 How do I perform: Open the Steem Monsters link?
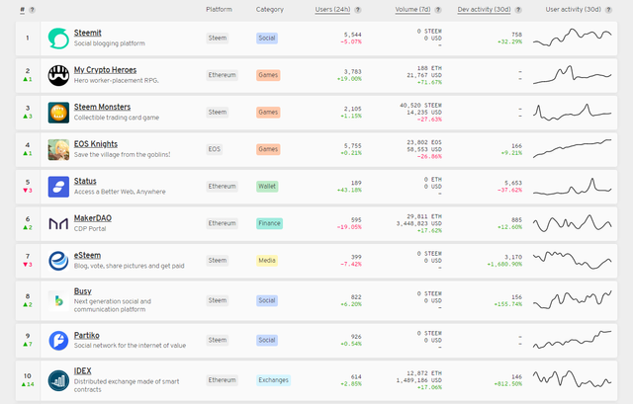[102, 108]
